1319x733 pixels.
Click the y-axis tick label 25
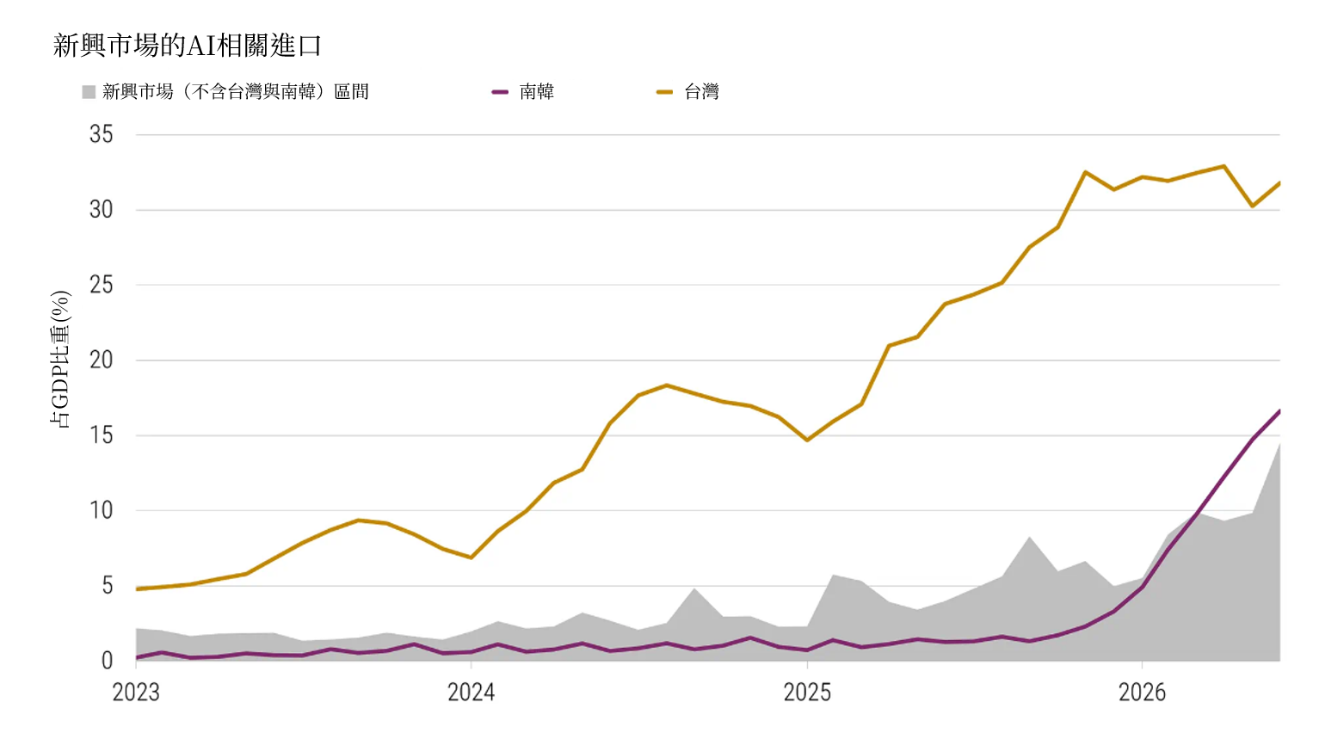point(101,285)
